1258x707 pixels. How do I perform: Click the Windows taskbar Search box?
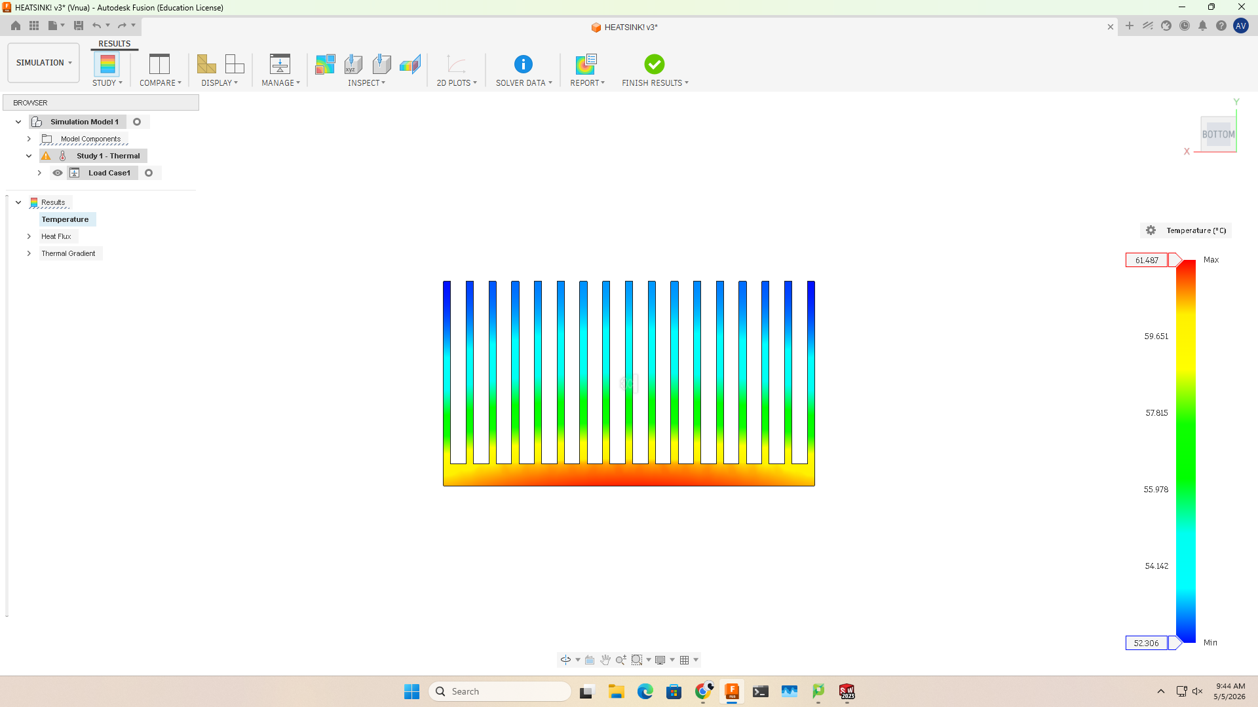pos(499,691)
